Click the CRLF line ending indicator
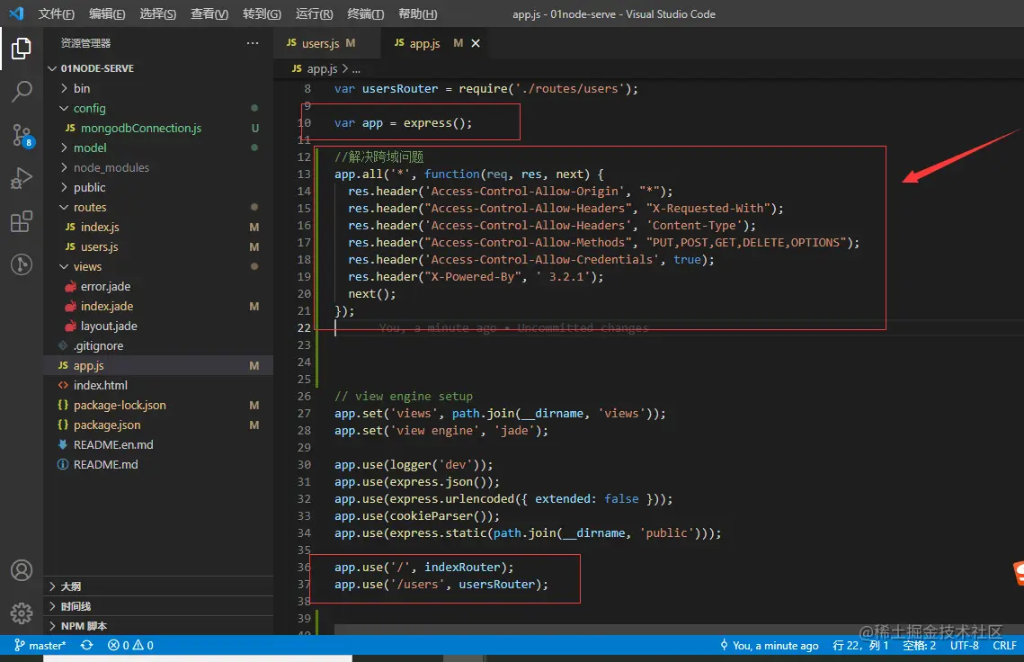This screenshot has height=662, width=1024. (1004, 645)
